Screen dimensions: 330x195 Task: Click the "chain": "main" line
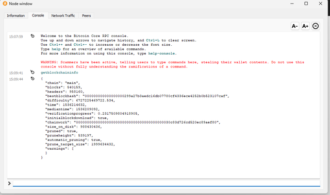point(62,83)
